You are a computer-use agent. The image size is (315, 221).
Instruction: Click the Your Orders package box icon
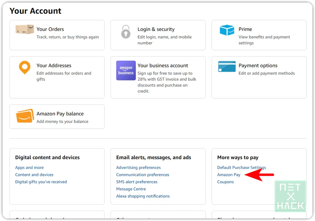tap(25, 29)
